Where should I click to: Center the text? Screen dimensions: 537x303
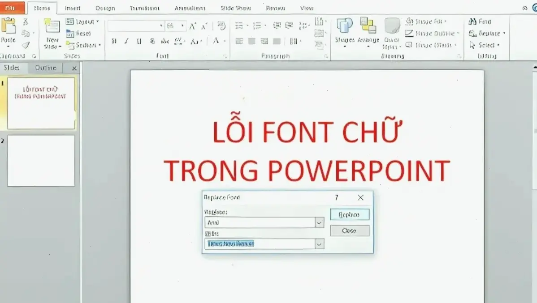(x=252, y=41)
